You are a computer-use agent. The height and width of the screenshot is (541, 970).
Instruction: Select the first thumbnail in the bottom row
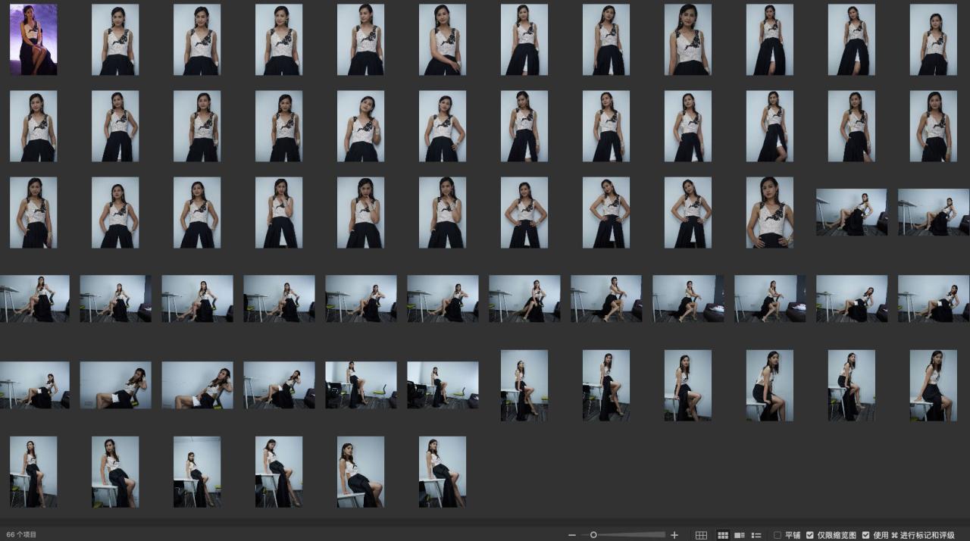point(33,471)
